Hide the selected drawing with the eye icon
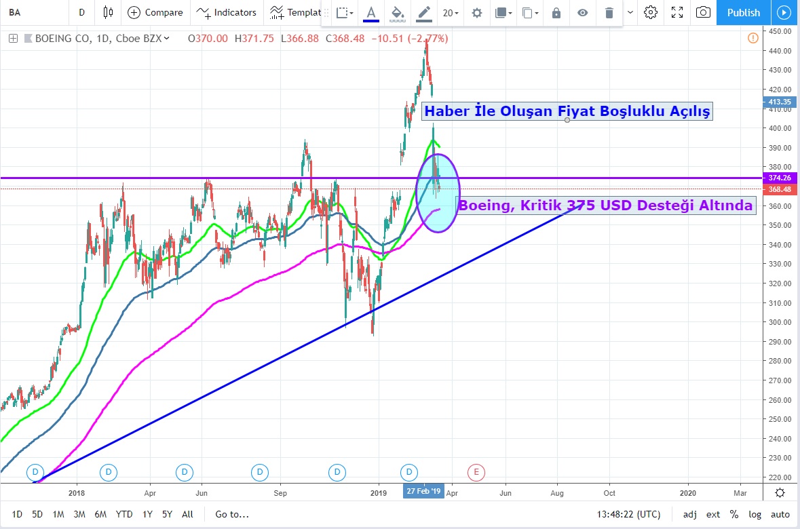The image size is (800, 529). coord(582,13)
